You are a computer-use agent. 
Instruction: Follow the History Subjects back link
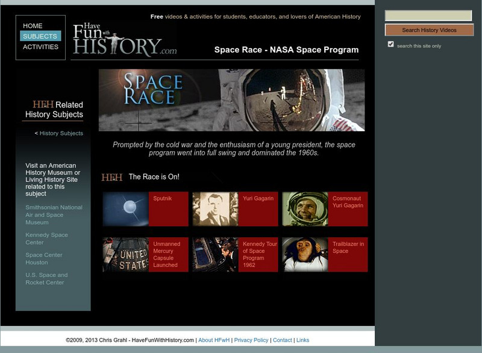pyautogui.click(x=61, y=133)
